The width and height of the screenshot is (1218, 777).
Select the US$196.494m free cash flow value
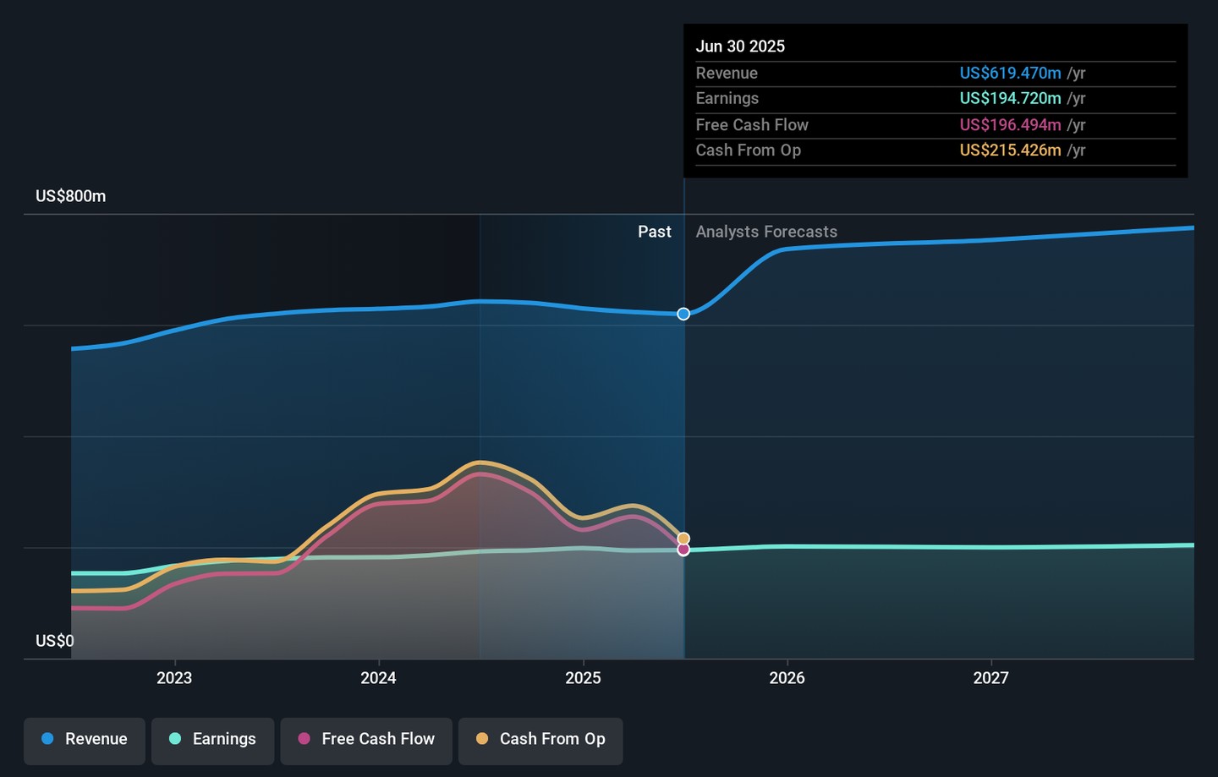click(x=1010, y=125)
